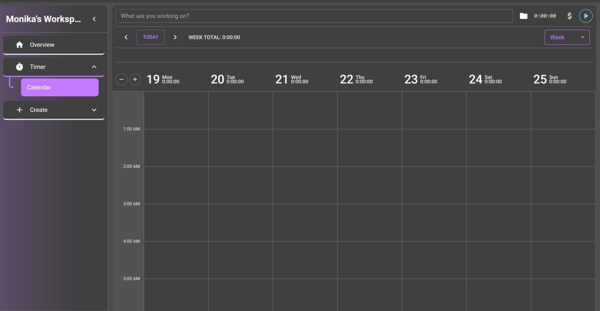This screenshot has height=311, width=600.
Task: Expand the Create section chevron
Action: pos(94,110)
